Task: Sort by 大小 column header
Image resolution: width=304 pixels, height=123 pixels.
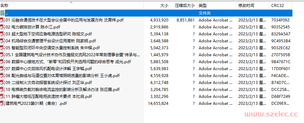Action: pyautogui.click(x=157, y=6)
